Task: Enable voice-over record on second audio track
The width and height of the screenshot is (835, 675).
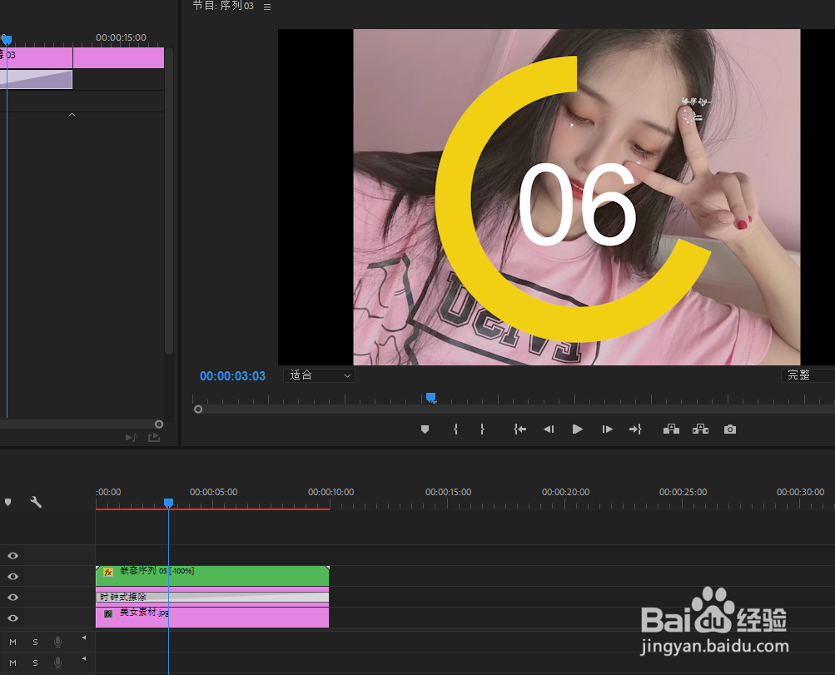Action: coord(57,663)
